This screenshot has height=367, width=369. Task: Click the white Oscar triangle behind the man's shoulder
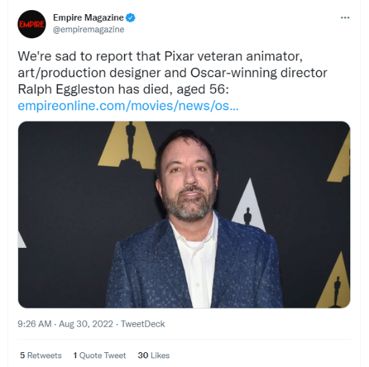coord(249,205)
